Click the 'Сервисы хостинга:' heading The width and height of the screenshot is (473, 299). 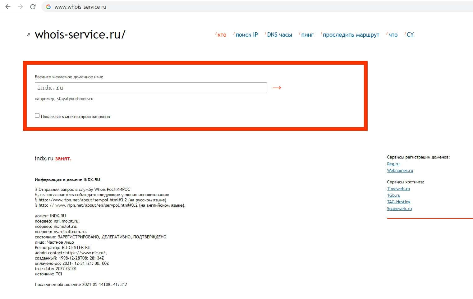pos(406,182)
